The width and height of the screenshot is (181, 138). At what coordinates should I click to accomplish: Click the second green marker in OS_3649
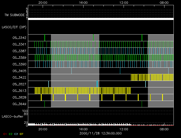click(x=142, y=104)
